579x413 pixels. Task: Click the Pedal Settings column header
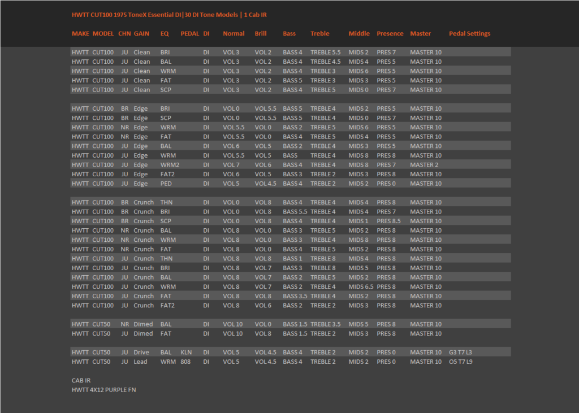coord(469,33)
